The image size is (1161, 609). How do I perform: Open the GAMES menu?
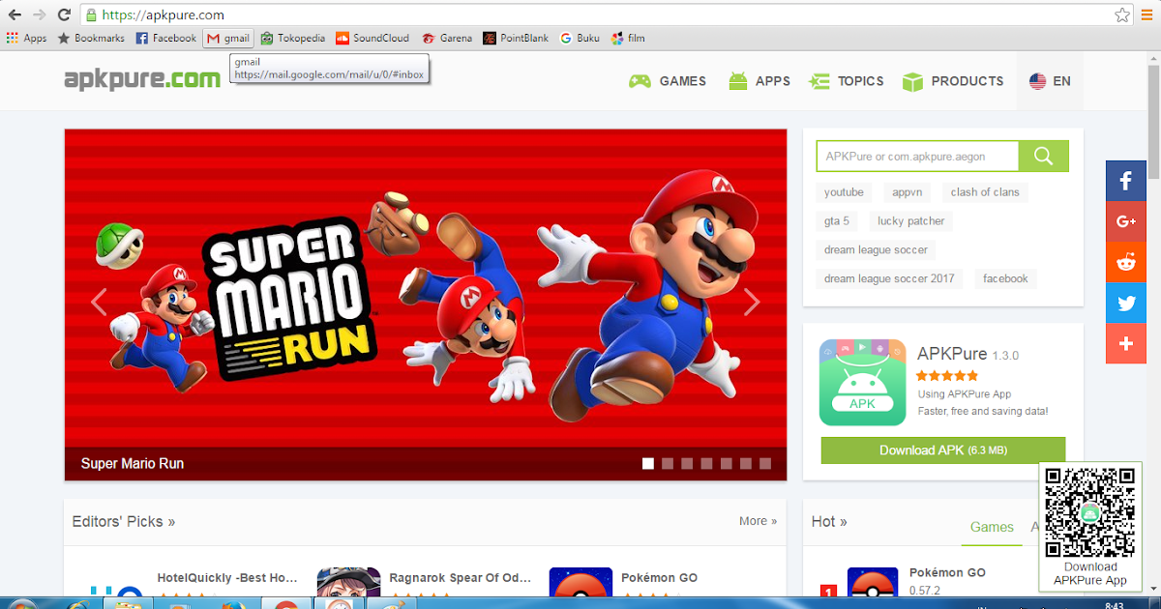point(668,81)
